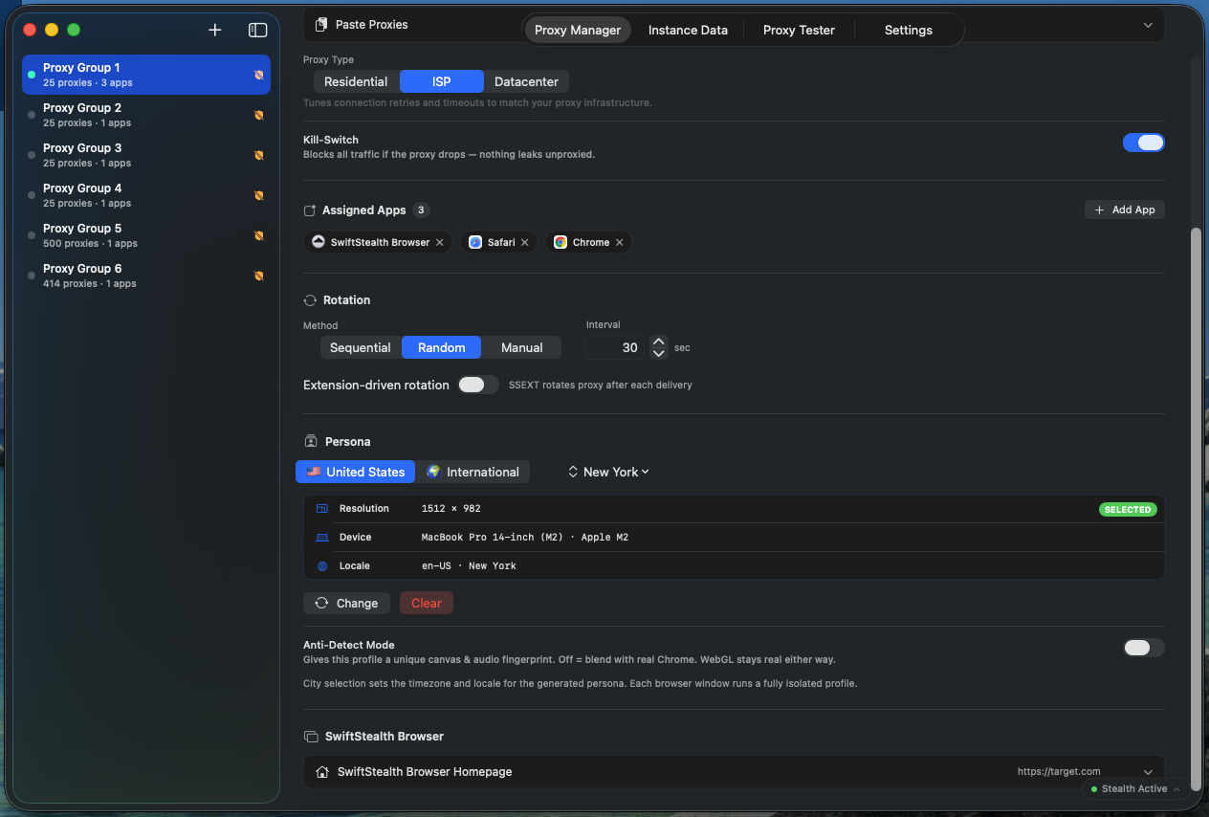Viewport: 1209px width, 817px height.
Task: Click the Locale globe icon
Action: click(321, 566)
